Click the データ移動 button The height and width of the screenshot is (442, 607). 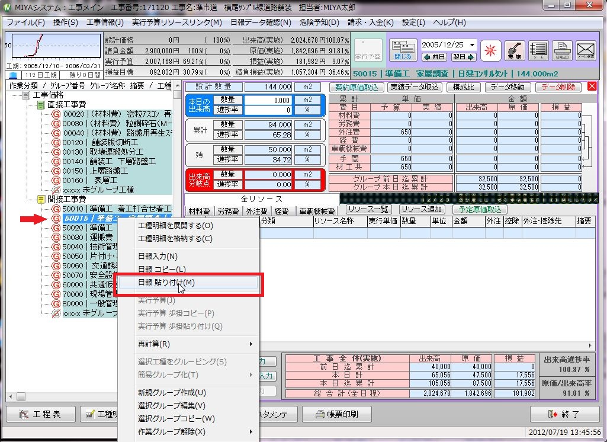click(x=508, y=87)
